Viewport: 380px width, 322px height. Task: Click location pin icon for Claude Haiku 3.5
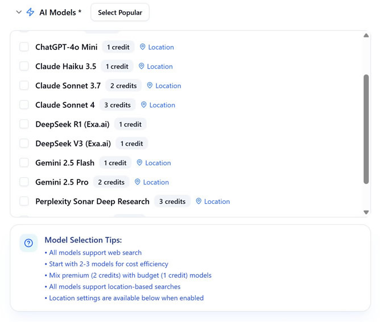141,66
